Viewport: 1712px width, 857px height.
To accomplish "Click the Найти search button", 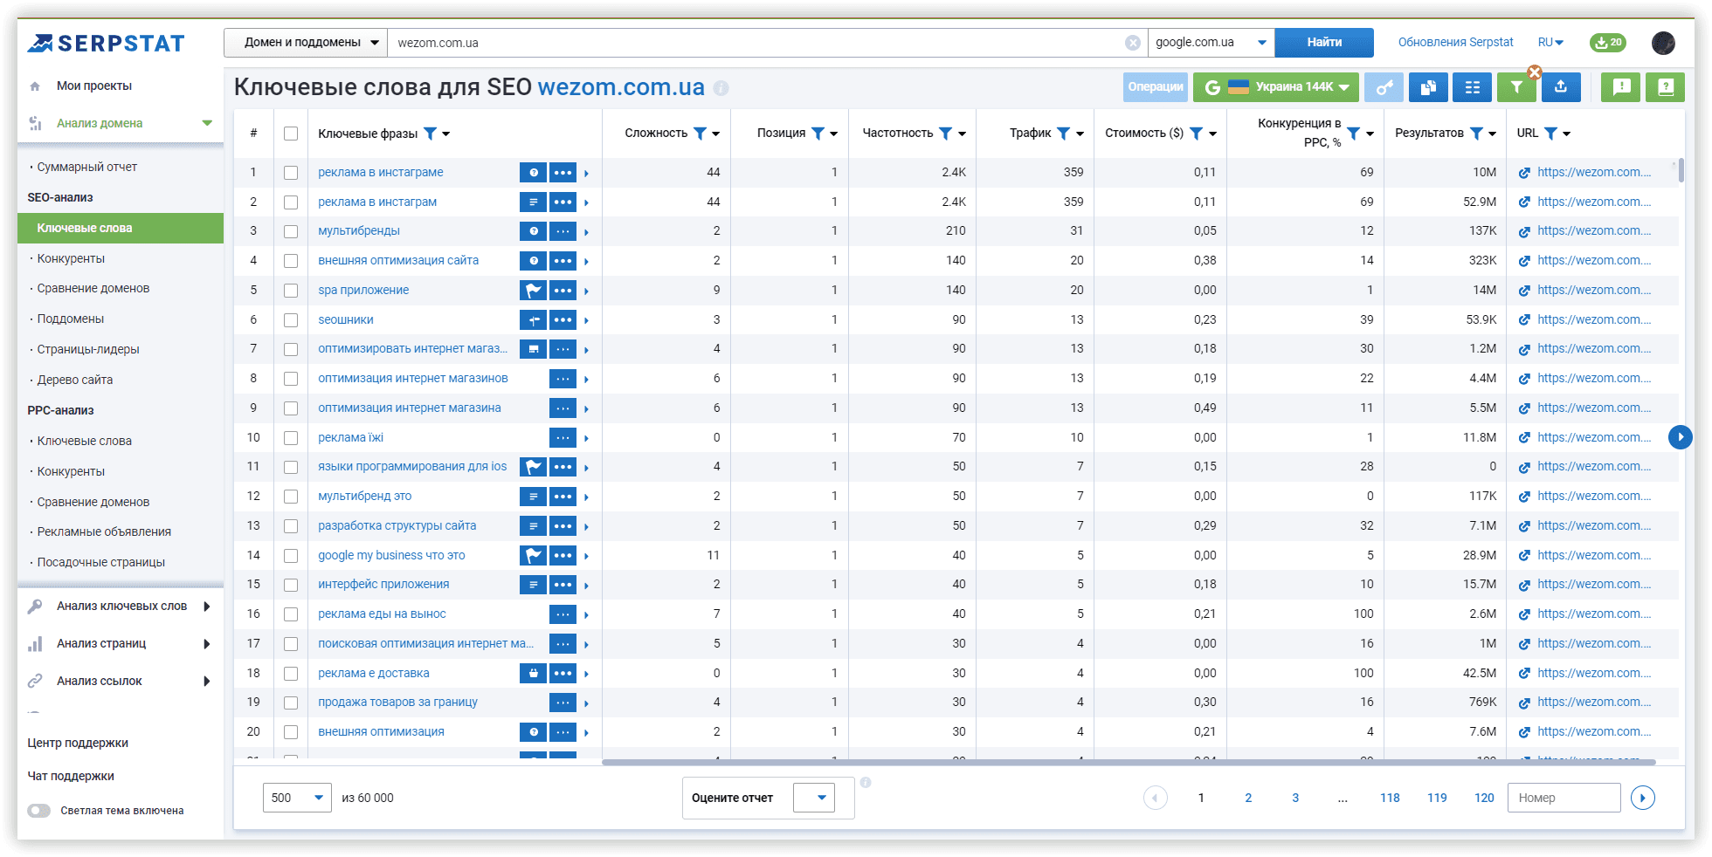I will [1324, 43].
